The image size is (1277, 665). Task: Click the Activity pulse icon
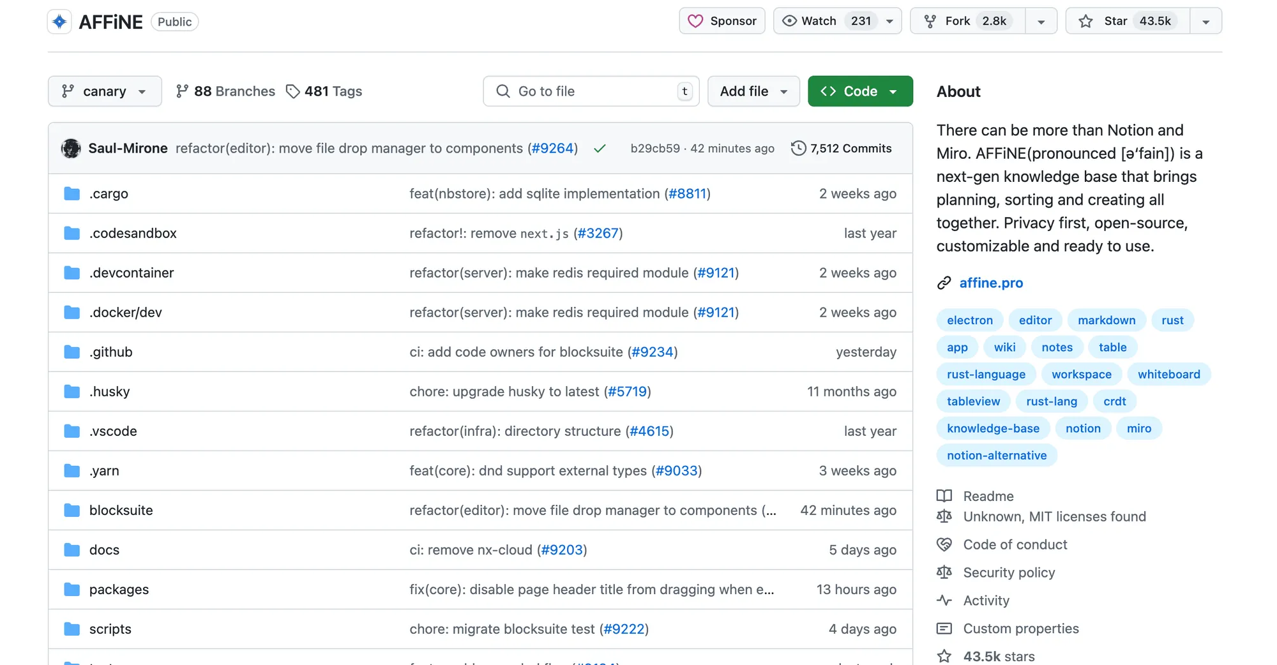coord(944,600)
